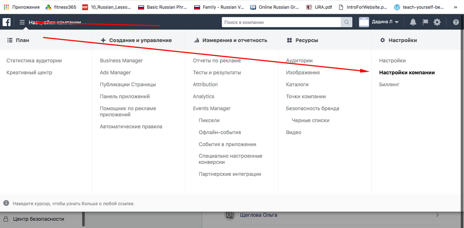Open the fitness365 bookmark
This screenshot has width=464, height=228.
tap(61, 7)
